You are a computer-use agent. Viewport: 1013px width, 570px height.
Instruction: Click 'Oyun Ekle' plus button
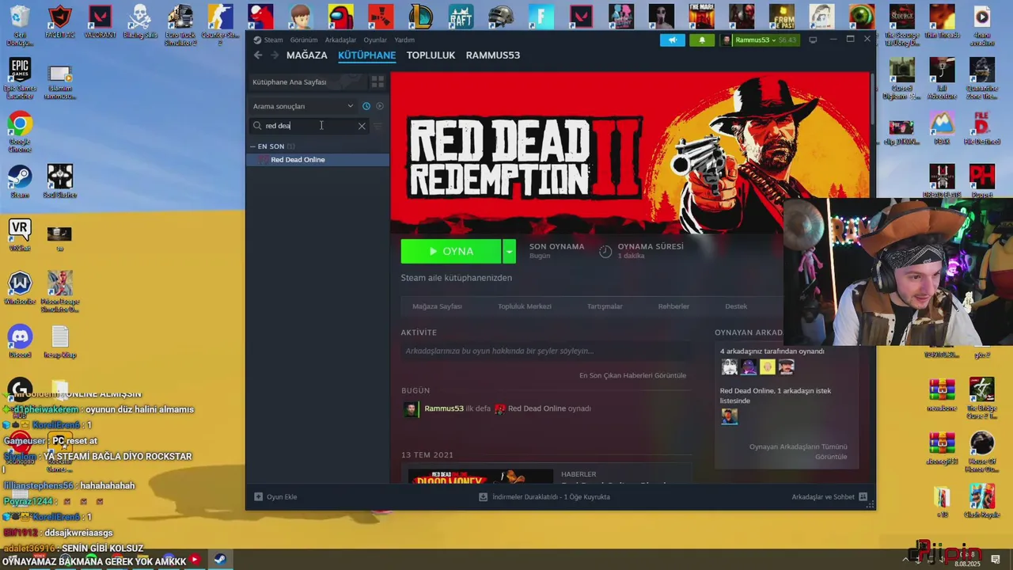click(x=275, y=496)
